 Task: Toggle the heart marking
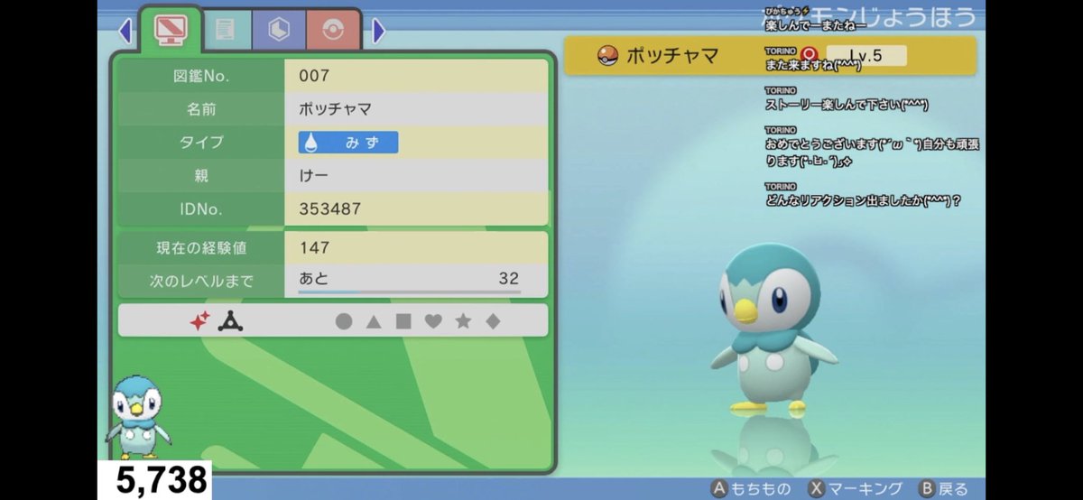(x=433, y=321)
